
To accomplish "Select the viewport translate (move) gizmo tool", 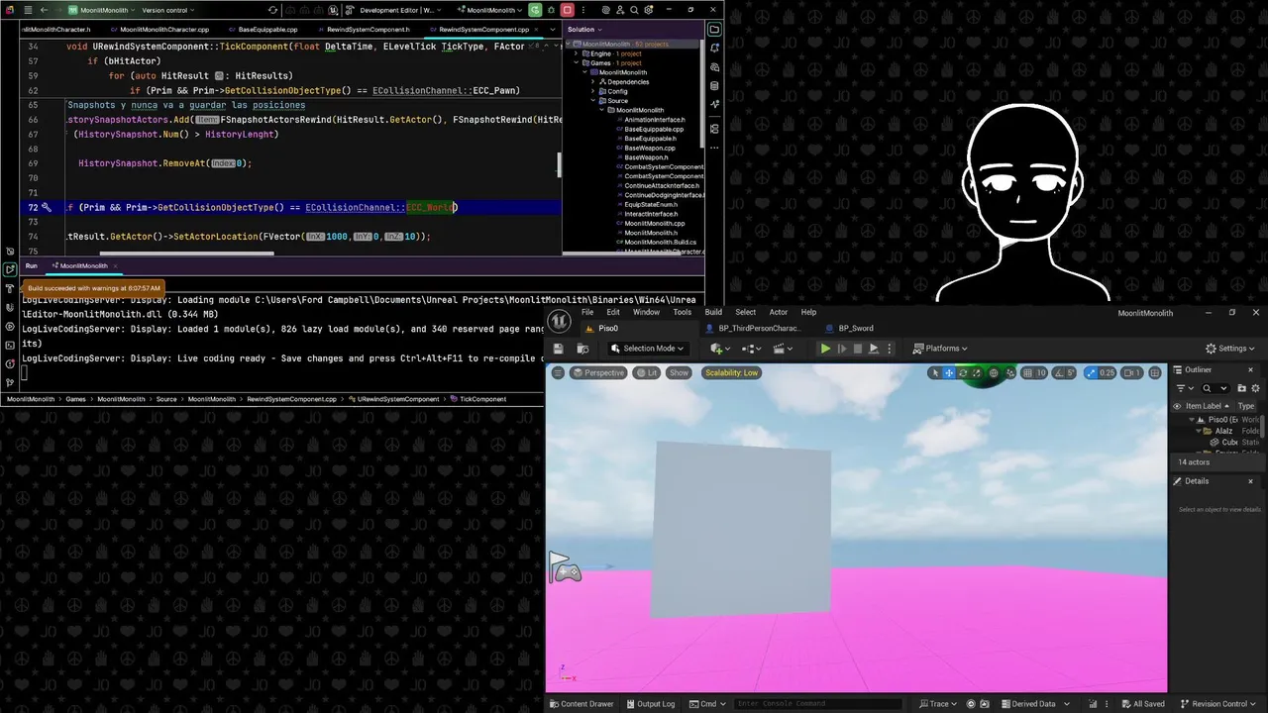I will point(949,372).
